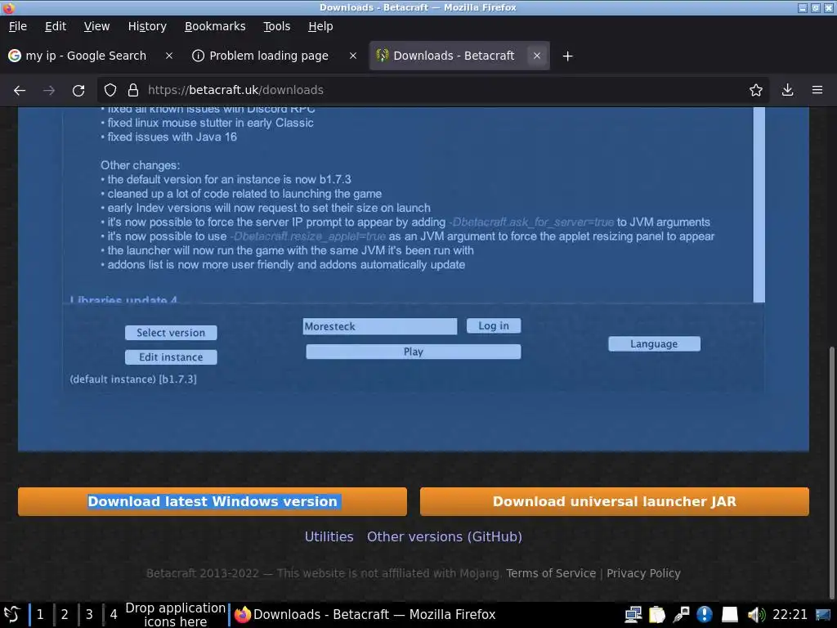Switch to 'Problem loading page' tab

[274, 56]
